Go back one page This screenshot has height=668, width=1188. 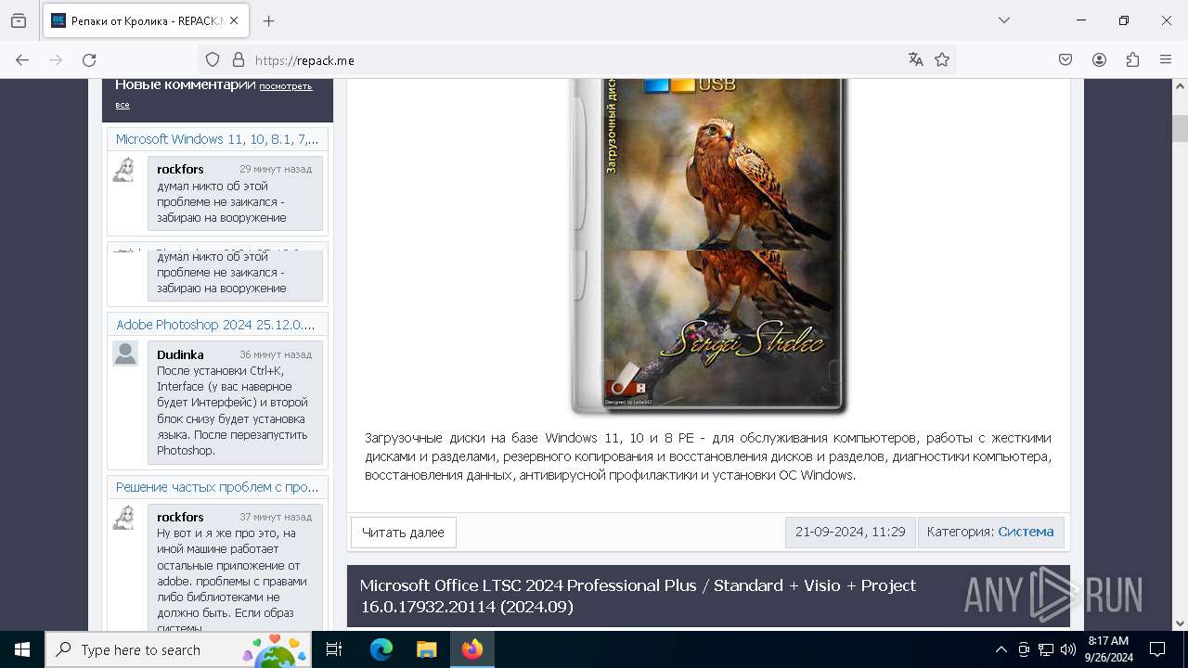click(x=22, y=59)
